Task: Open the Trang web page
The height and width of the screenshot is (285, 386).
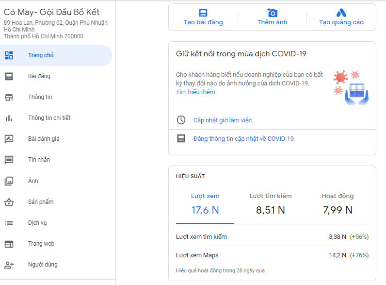Action: point(56,244)
